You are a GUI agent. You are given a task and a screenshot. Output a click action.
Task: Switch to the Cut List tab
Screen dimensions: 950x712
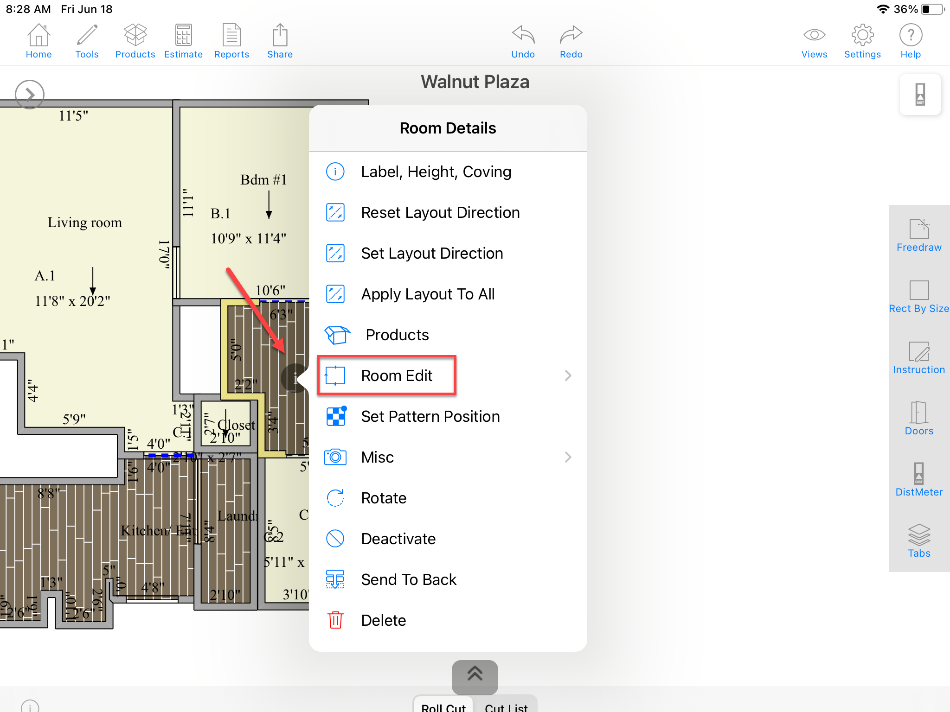click(506, 706)
